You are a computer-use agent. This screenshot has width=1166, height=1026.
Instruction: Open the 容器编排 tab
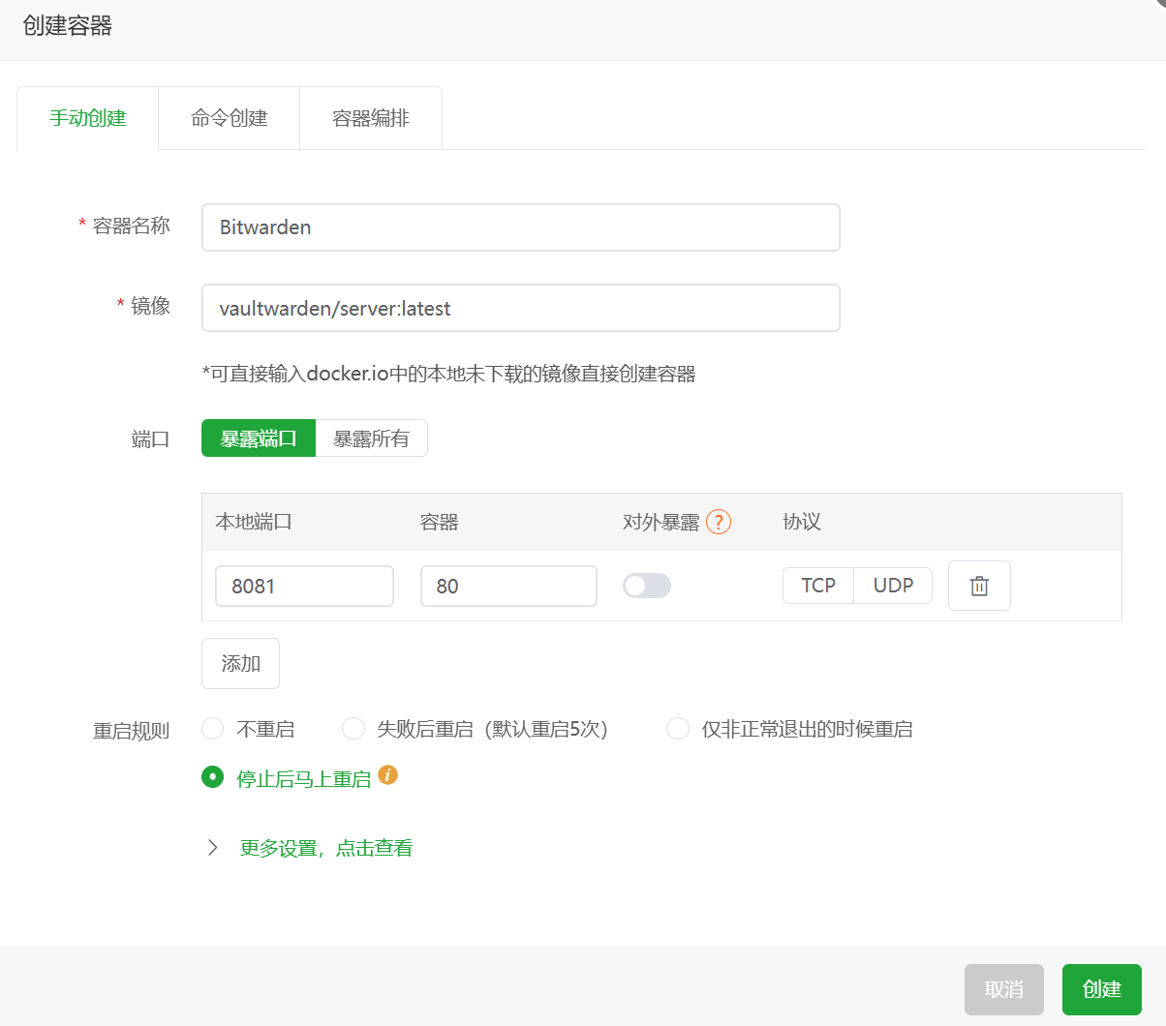coord(371,117)
